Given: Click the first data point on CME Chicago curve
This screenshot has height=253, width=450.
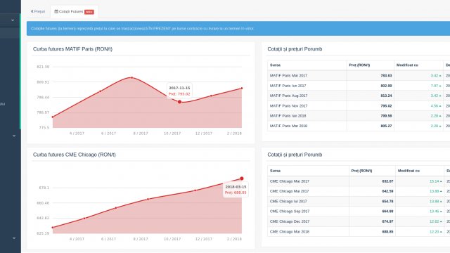Looking at the screenshot, I should point(53,228).
